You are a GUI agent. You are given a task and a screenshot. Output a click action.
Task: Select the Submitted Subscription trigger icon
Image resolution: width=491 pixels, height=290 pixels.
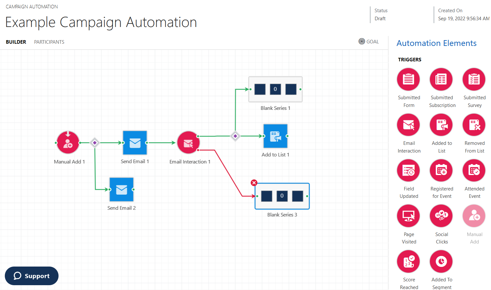pyautogui.click(x=441, y=79)
